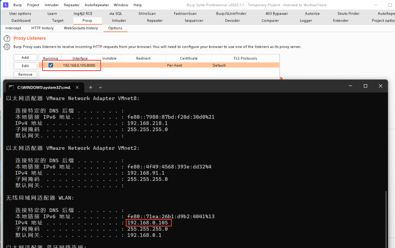
Task: Switch to the Logger tab
Action: click(x=306, y=20)
